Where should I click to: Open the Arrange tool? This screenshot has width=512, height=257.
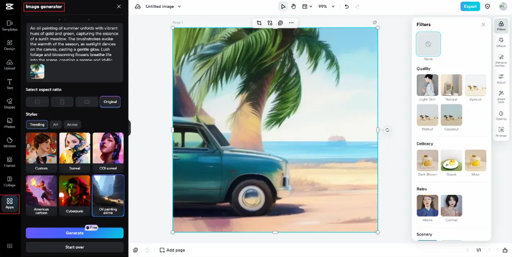(x=501, y=132)
